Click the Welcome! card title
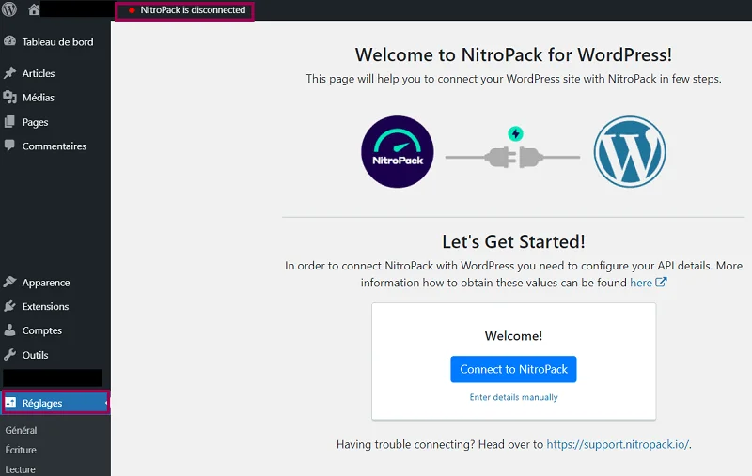Image resolution: width=752 pixels, height=476 pixels. click(513, 336)
